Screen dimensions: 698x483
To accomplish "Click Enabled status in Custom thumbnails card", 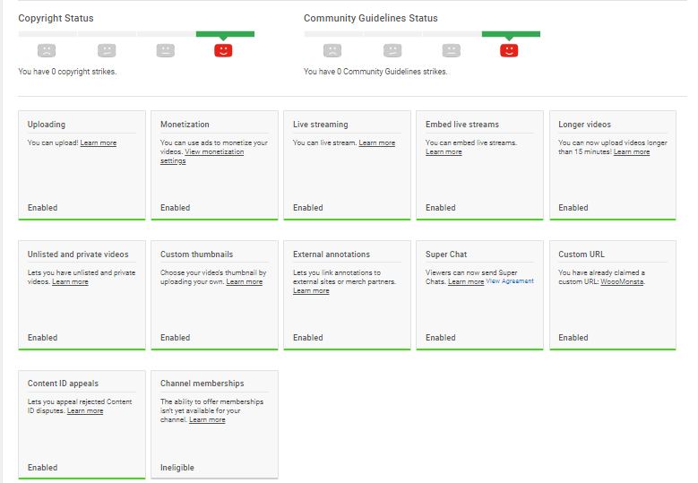I will coord(175,338).
